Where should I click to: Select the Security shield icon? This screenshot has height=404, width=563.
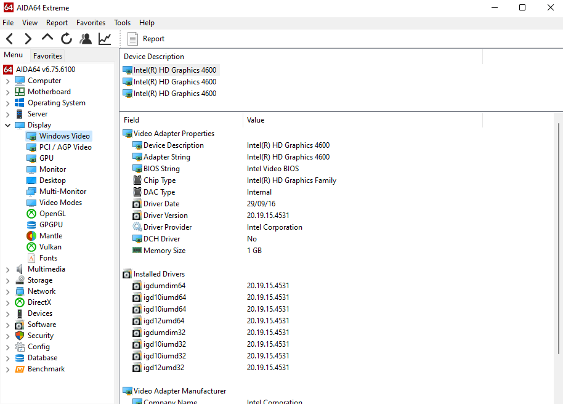[x=20, y=336]
